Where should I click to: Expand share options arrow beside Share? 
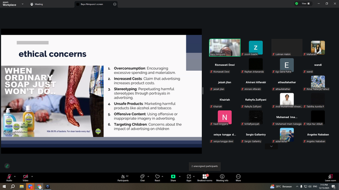click(180, 176)
